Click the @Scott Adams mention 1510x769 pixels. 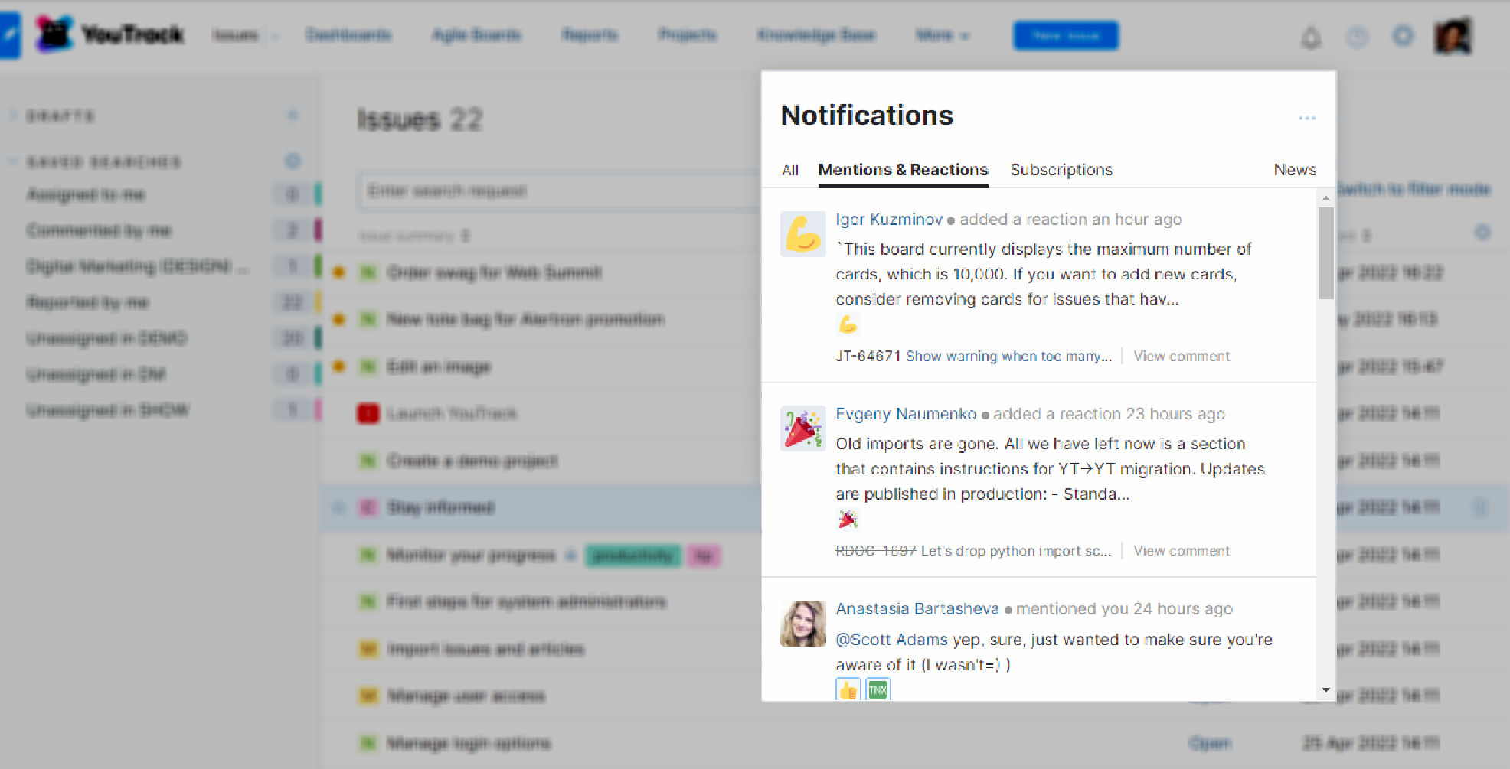[892, 640]
